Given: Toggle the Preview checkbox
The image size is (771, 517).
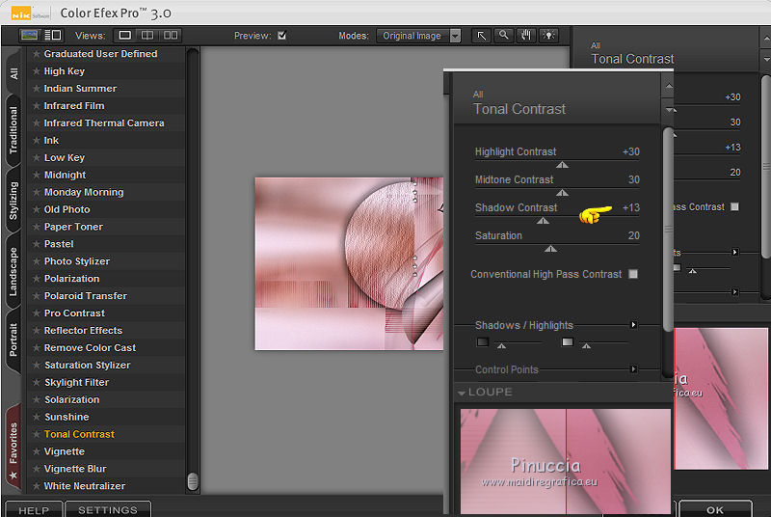Looking at the screenshot, I should (281, 36).
